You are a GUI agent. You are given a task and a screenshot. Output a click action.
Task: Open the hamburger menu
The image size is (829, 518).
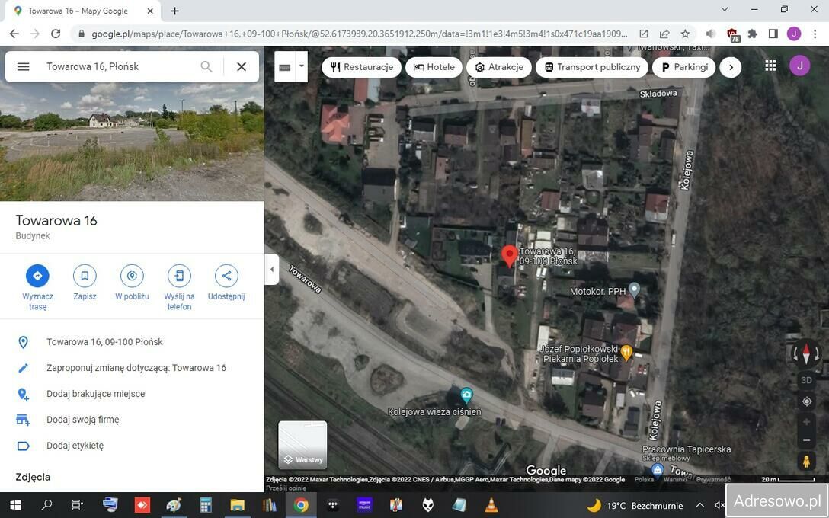coord(23,66)
